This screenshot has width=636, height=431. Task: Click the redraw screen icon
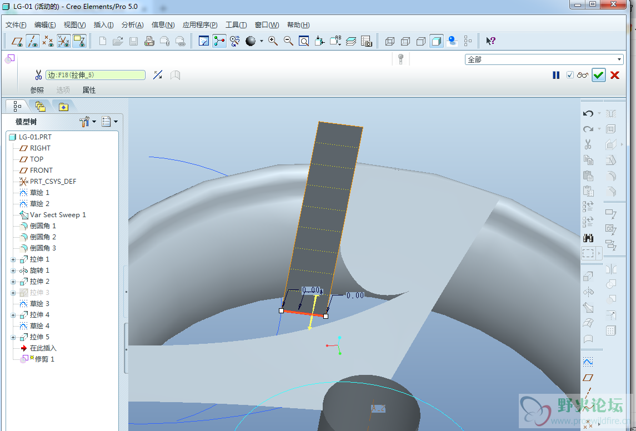click(204, 41)
